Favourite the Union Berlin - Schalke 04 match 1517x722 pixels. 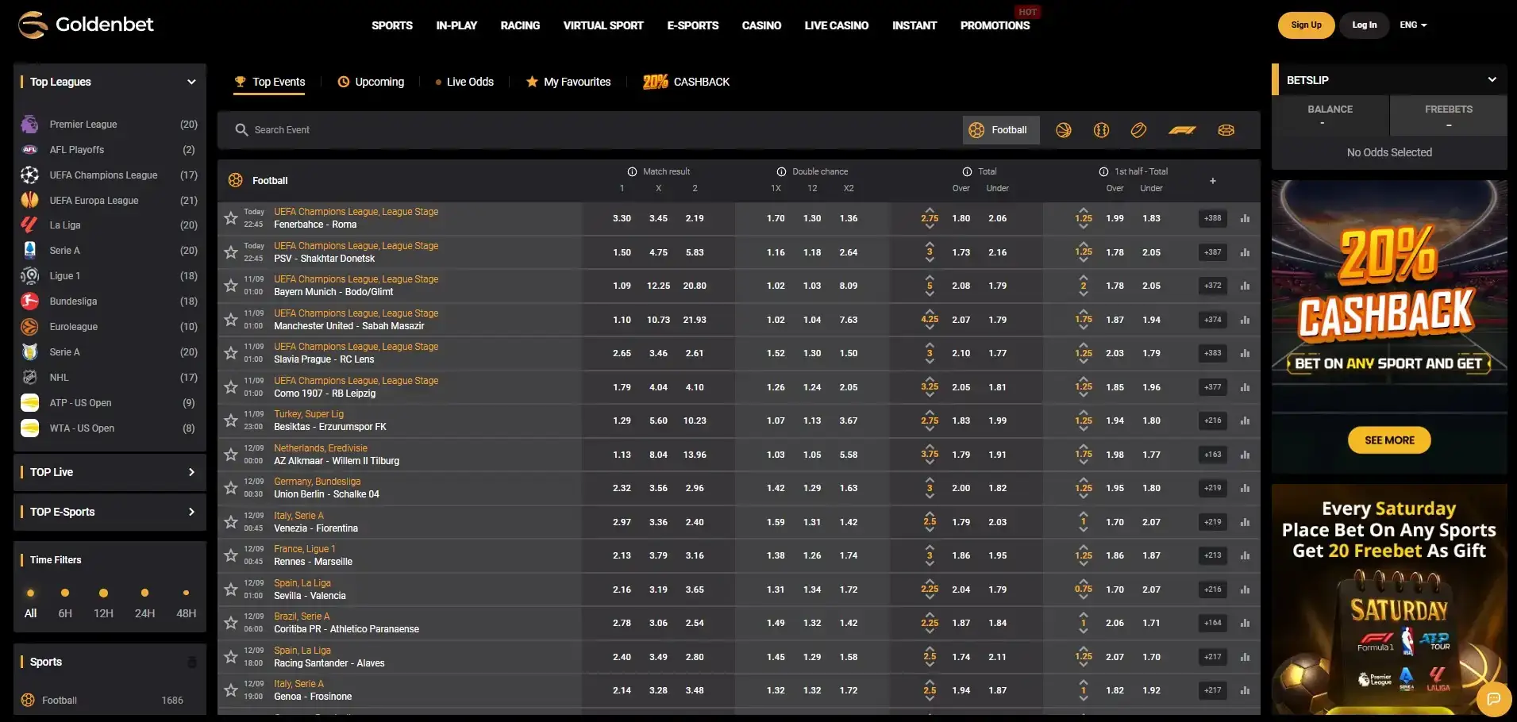click(x=231, y=487)
